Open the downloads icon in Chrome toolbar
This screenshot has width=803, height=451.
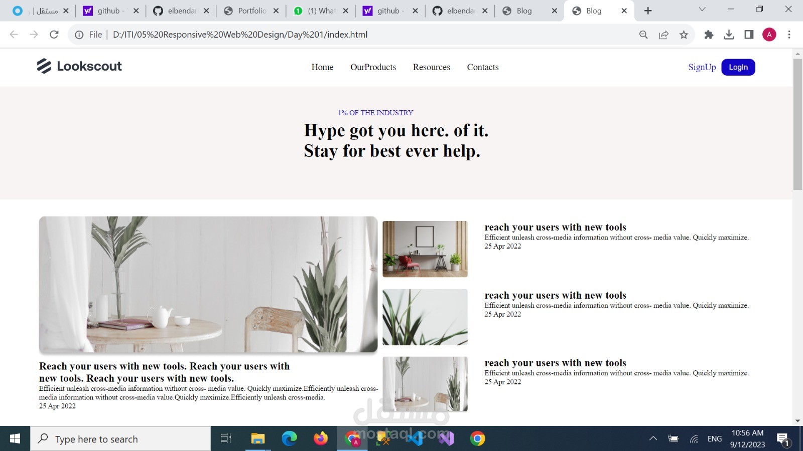click(x=729, y=35)
